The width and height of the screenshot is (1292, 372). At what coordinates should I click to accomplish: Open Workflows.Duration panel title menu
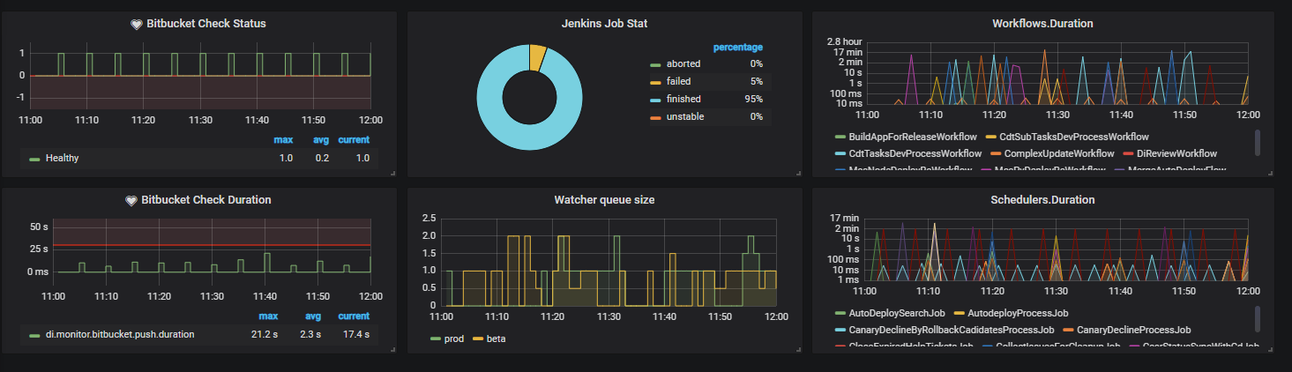[x=1042, y=24]
